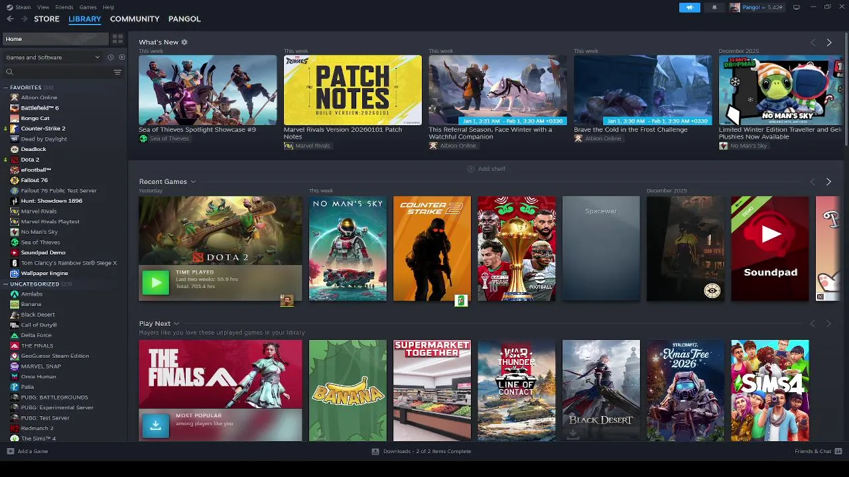Open the View menu
This screenshot has height=477, width=849.
tap(42, 7)
